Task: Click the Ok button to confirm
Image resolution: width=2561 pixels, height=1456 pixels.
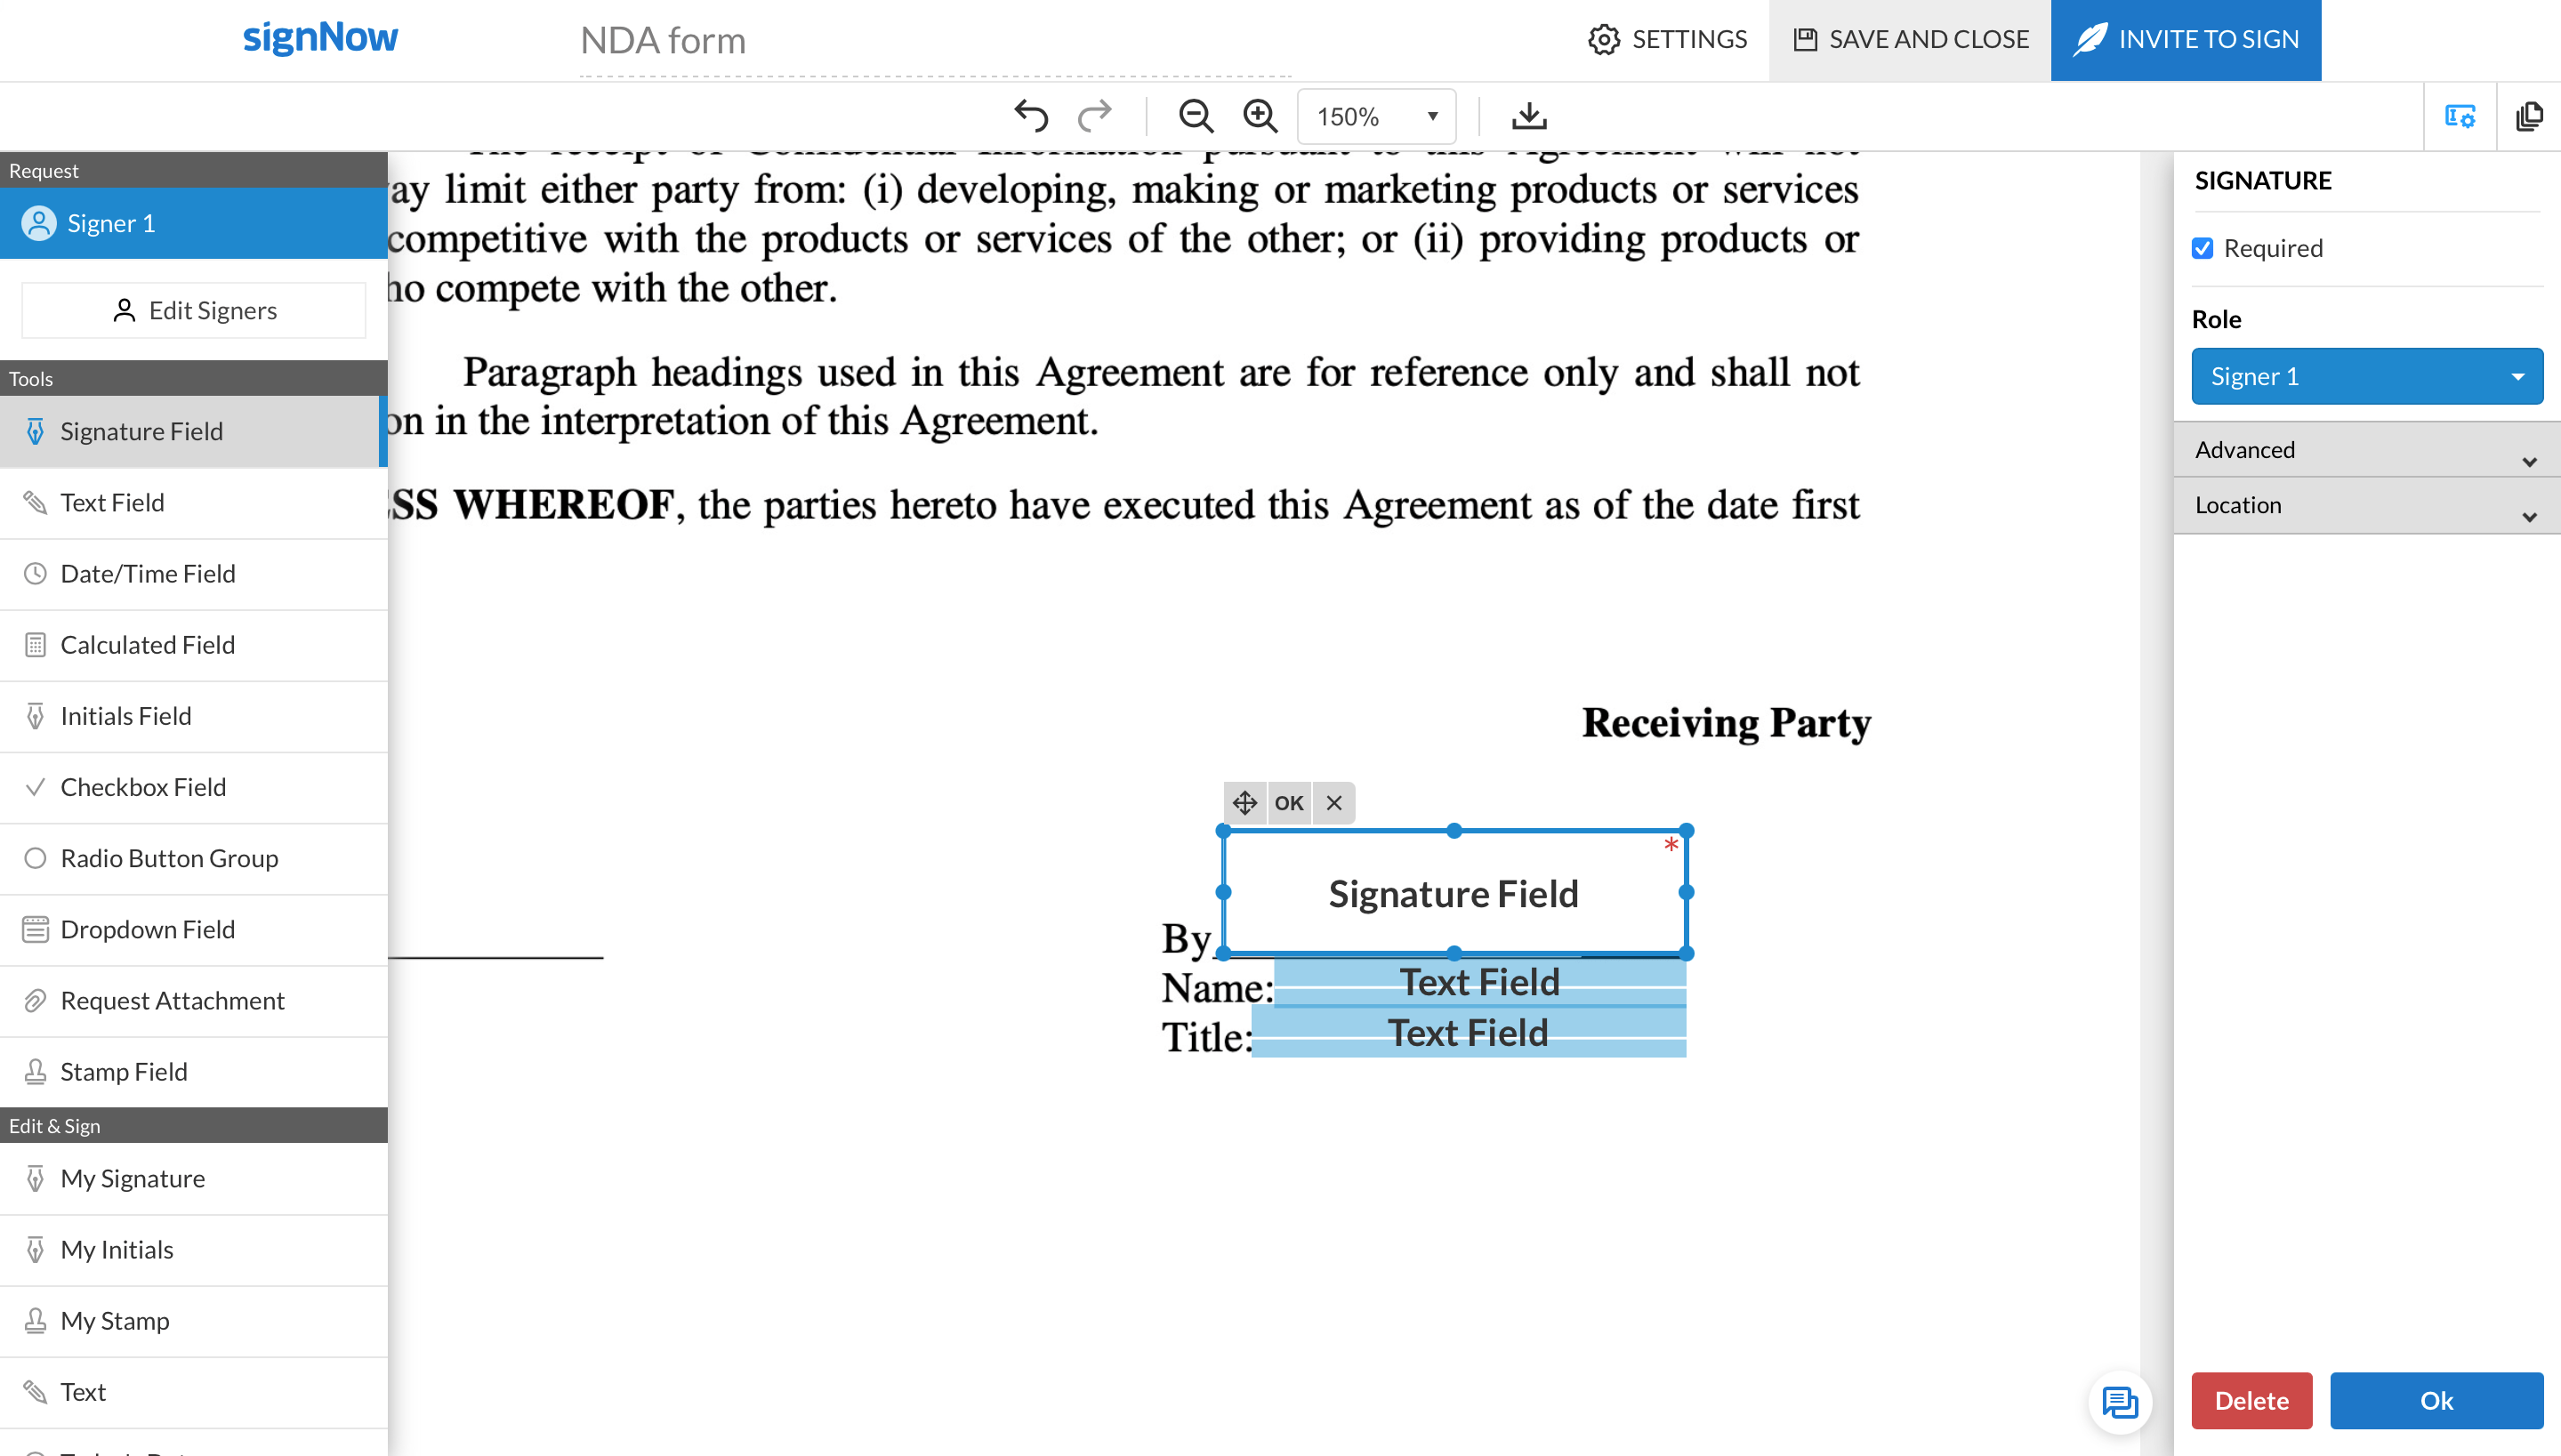Action: tap(2436, 1402)
